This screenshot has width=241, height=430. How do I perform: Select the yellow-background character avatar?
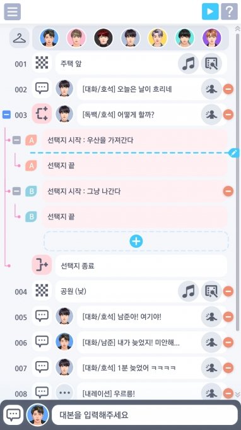tap(158, 38)
